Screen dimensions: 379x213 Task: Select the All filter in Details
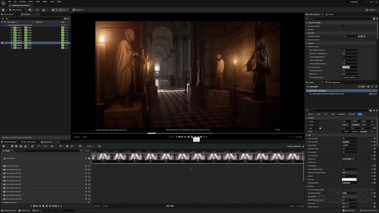click(360, 114)
